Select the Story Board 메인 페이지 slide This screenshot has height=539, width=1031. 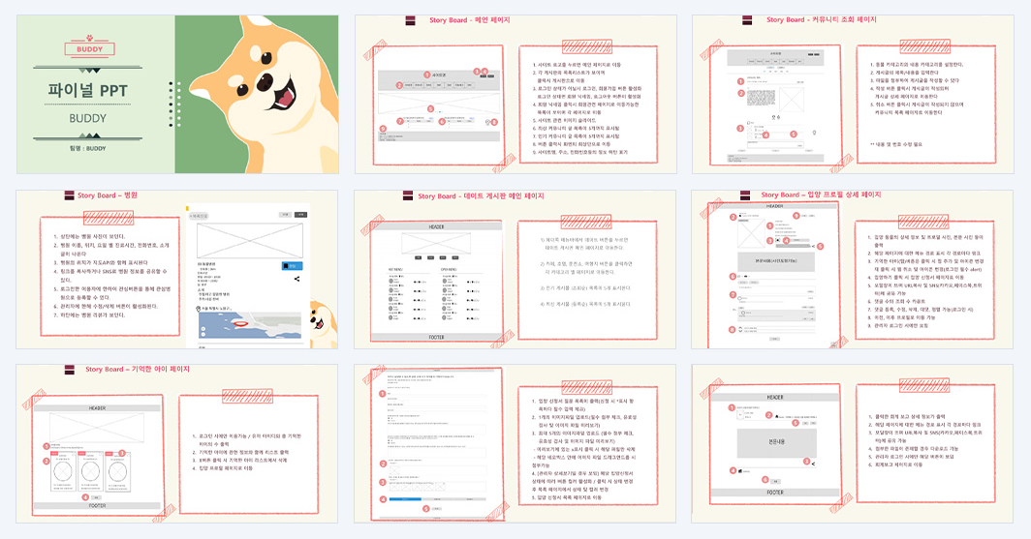515,95
